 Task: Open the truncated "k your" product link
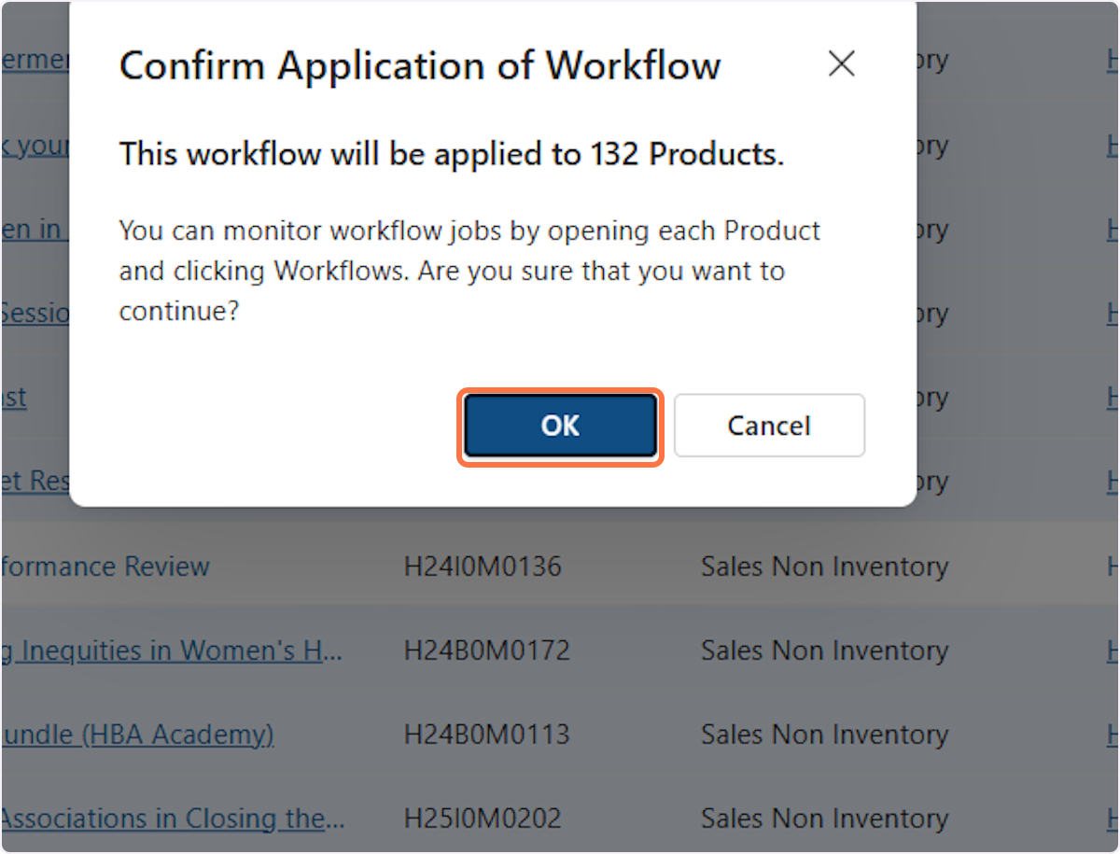click(35, 146)
